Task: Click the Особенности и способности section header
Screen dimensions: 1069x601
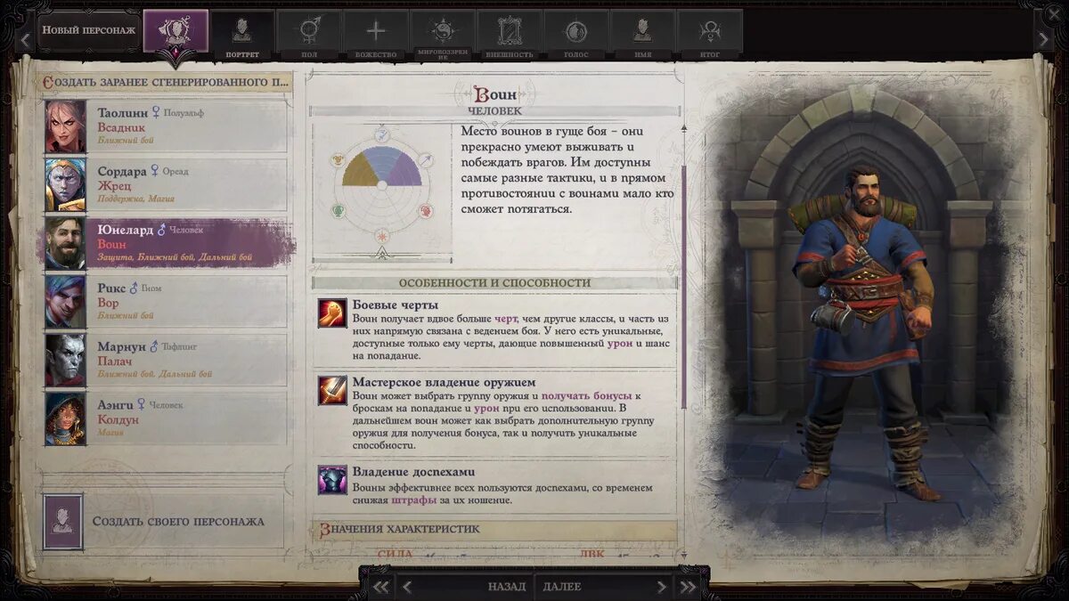Action: [x=494, y=282]
